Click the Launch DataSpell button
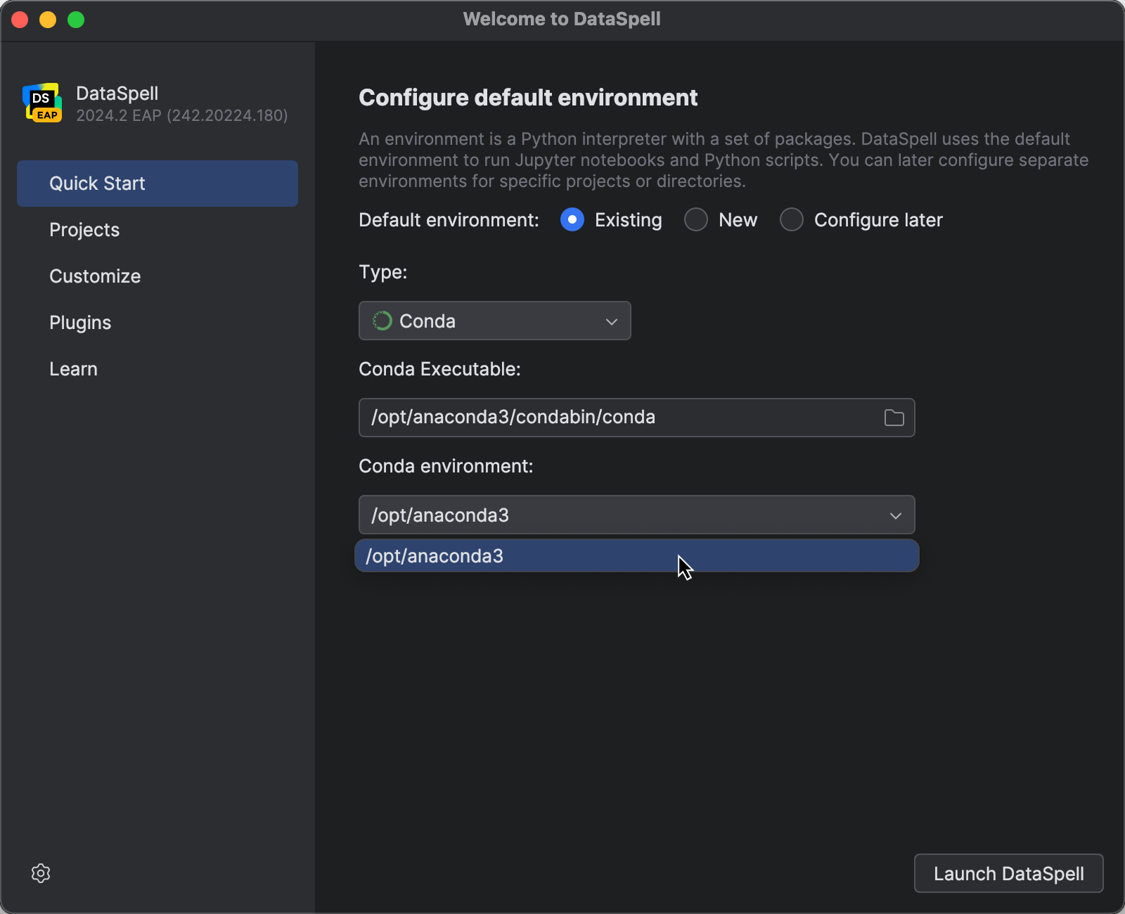This screenshot has width=1125, height=914. (1008, 873)
